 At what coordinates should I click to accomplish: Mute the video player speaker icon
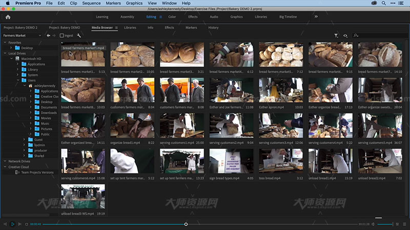(373, 224)
